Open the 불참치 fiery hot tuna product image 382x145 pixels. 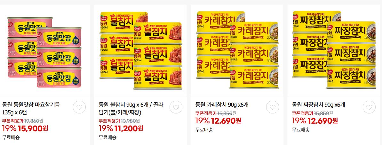click(x=141, y=50)
